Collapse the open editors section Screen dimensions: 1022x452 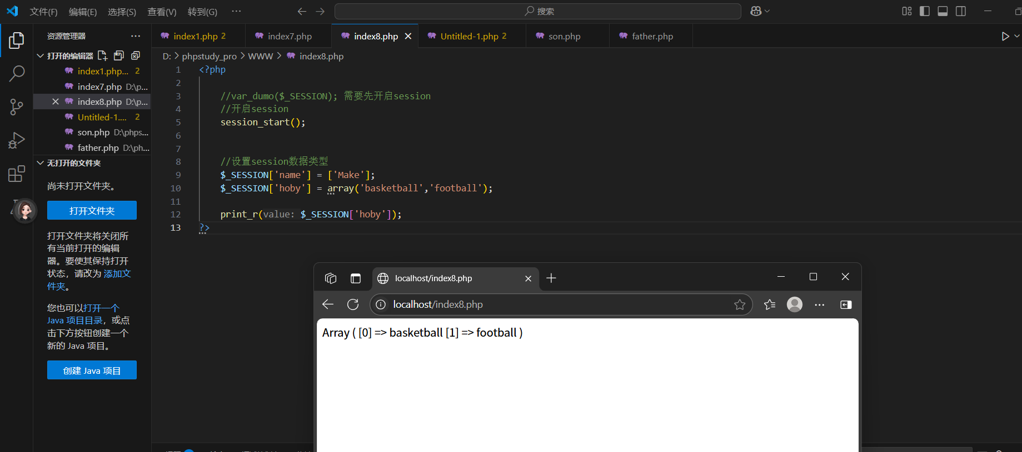coord(40,55)
